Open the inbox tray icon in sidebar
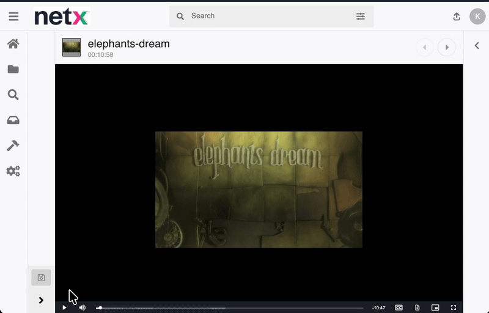The height and width of the screenshot is (313, 489). tap(13, 120)
